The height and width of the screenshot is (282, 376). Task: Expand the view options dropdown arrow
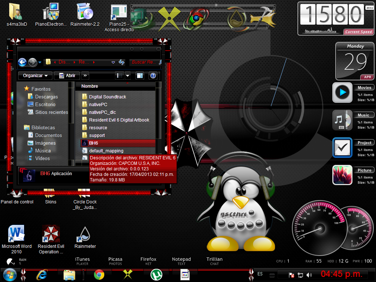tap(128, 76)
